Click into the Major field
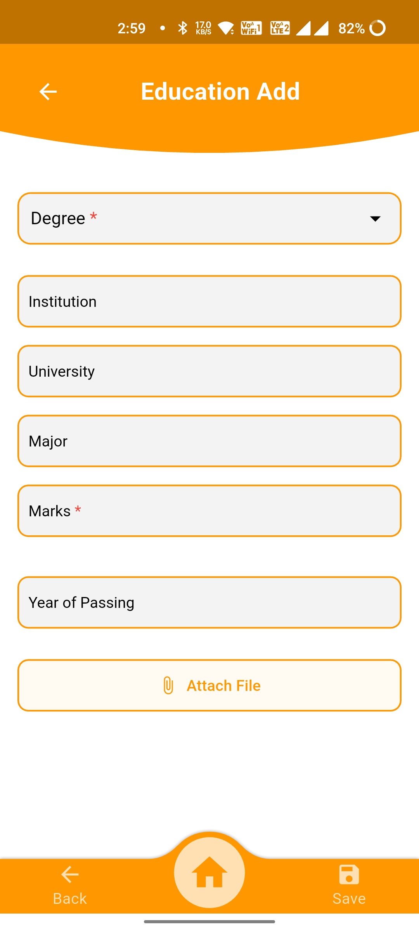 209,441
